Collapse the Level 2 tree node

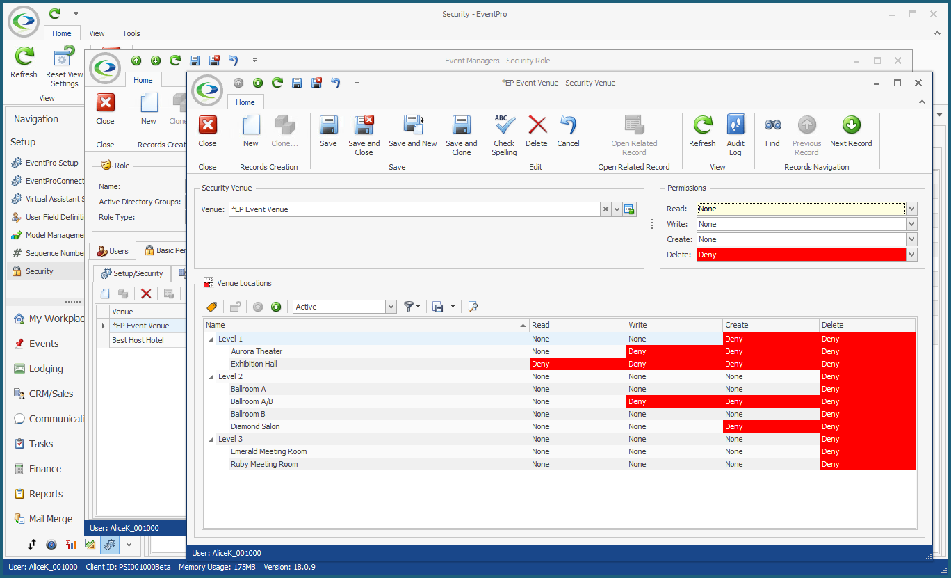pyautogui.click(x=211, y=377)
